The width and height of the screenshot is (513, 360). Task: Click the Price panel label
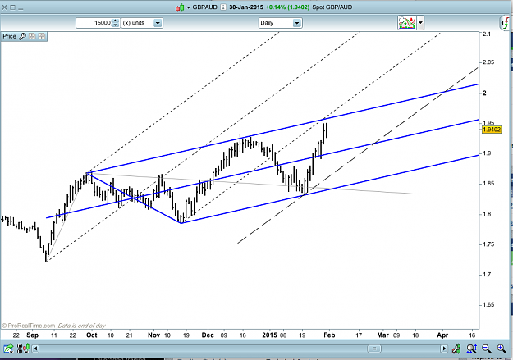9,36
